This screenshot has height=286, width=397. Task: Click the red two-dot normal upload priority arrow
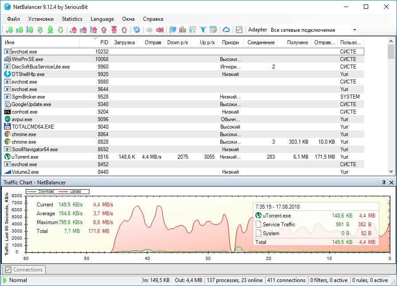click(83, 30)
